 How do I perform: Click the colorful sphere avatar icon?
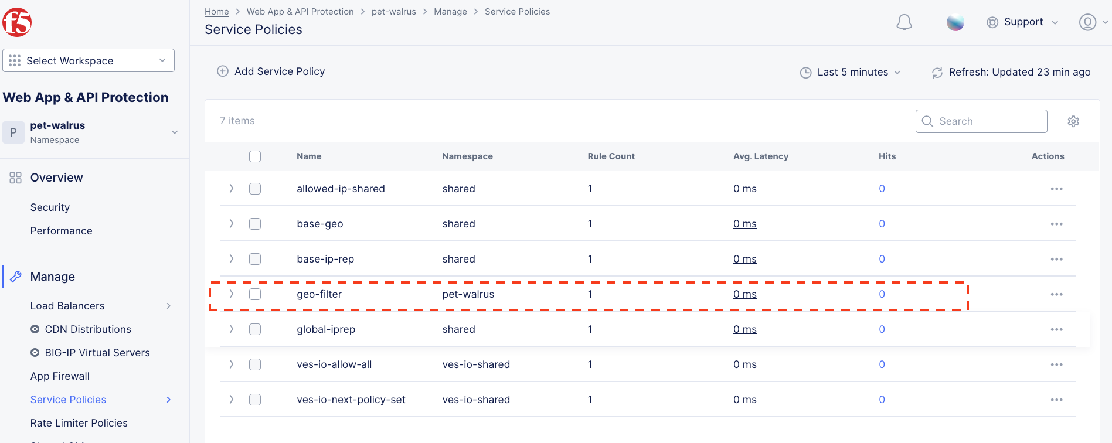955,22
